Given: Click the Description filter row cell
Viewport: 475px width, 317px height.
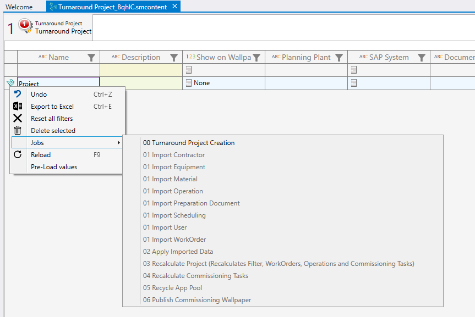Looking at the screenshot, I should (x=141, y=70).
